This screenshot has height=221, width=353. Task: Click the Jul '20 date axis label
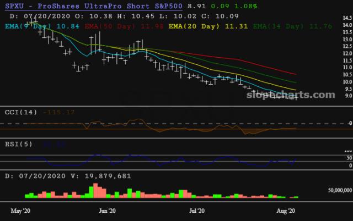pyautogui.click(x=197, y=211)
